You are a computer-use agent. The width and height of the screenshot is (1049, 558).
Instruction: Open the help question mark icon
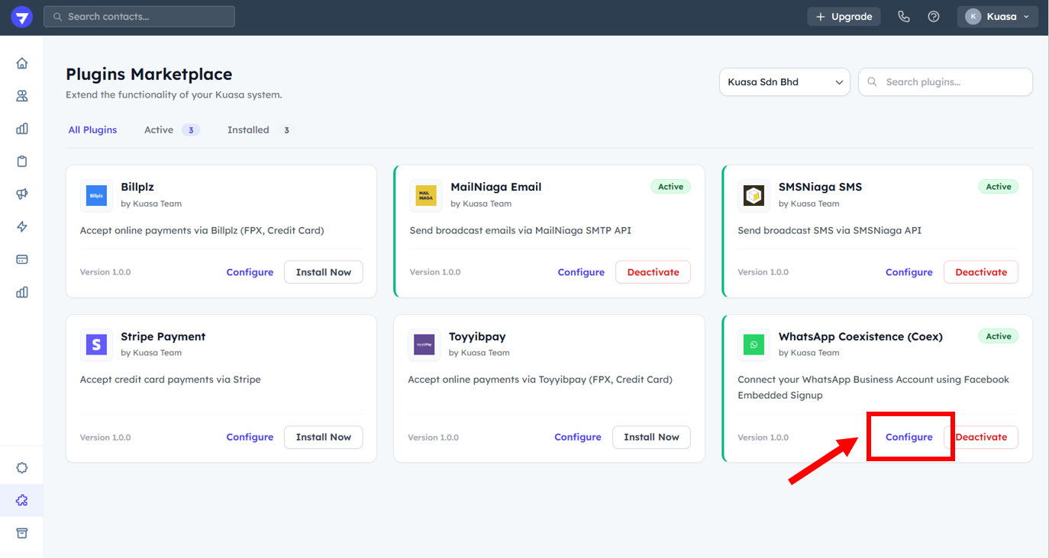click(934, 17)
